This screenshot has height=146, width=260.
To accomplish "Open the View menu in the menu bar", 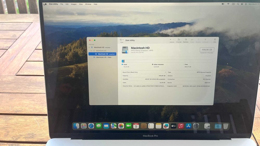I will click(x=81, y=4).
